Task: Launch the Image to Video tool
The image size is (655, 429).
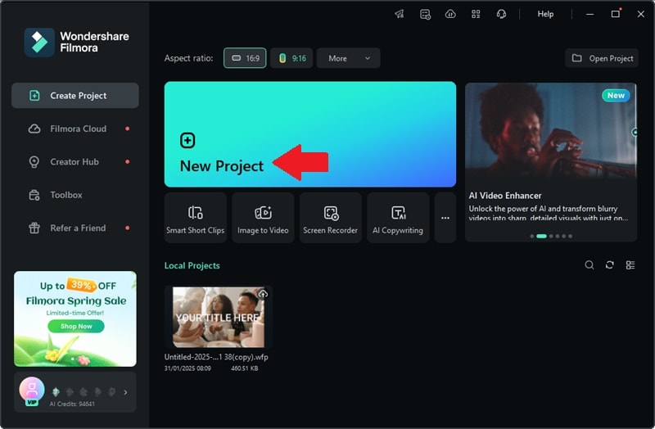Action: [263, 218]
